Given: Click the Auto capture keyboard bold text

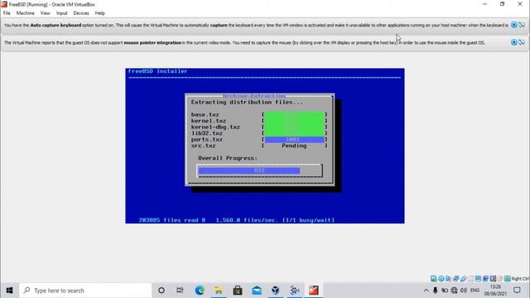Looking at the screenshot, I should [55, 25].
